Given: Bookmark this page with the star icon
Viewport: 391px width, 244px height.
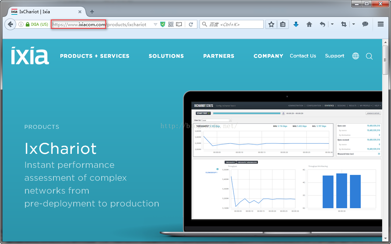Looking at the screenshot, I should [271, 24].
